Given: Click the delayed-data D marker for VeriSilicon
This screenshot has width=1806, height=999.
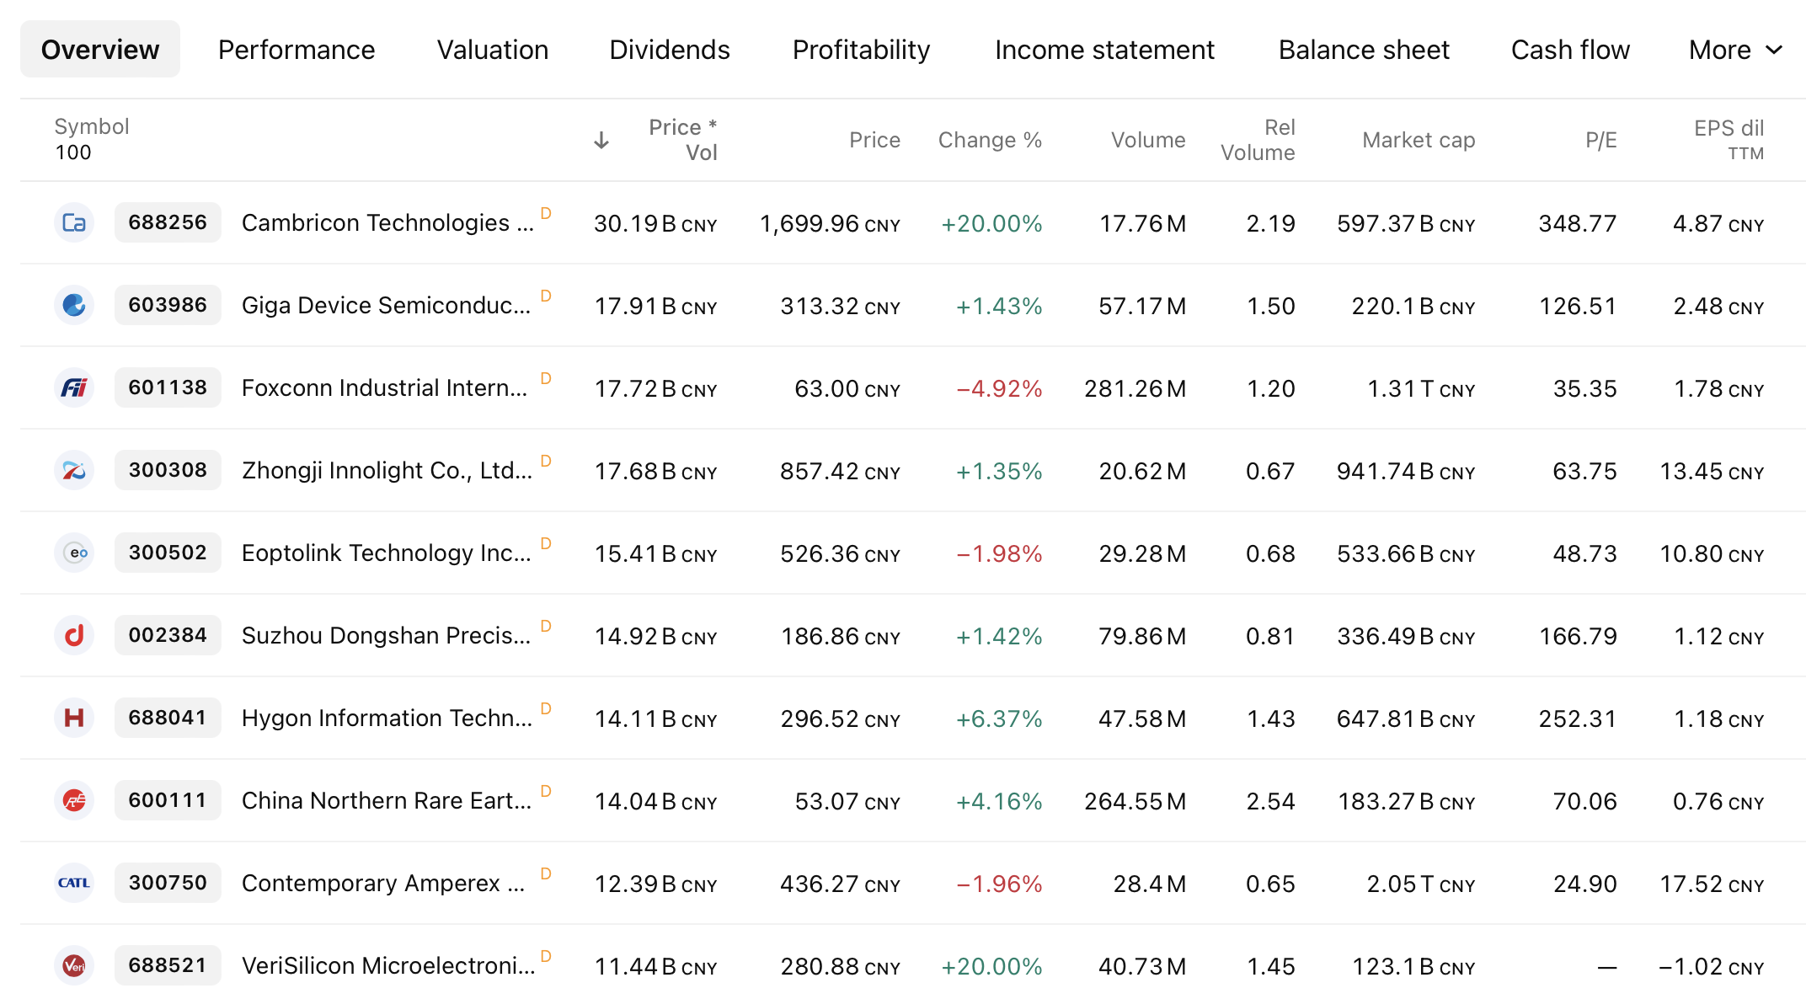Looking at the screenshot, I should pos(546,956).
